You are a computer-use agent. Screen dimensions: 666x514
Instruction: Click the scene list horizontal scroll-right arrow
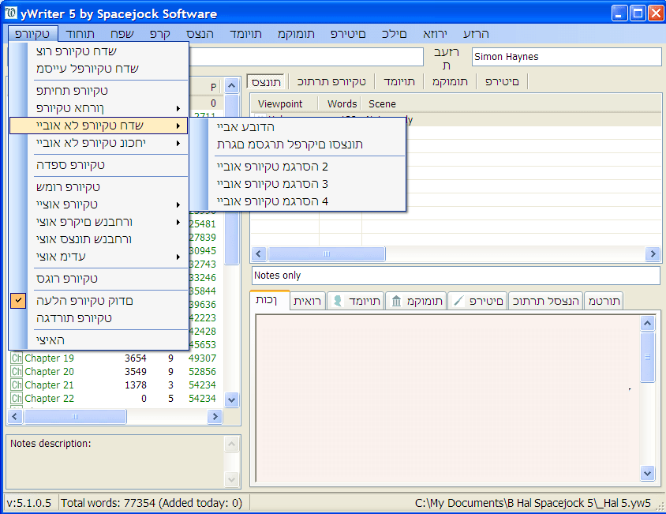click(653, 254)
